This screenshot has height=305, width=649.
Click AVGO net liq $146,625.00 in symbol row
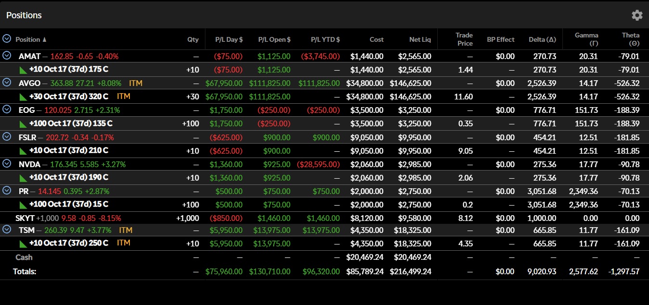410,83
